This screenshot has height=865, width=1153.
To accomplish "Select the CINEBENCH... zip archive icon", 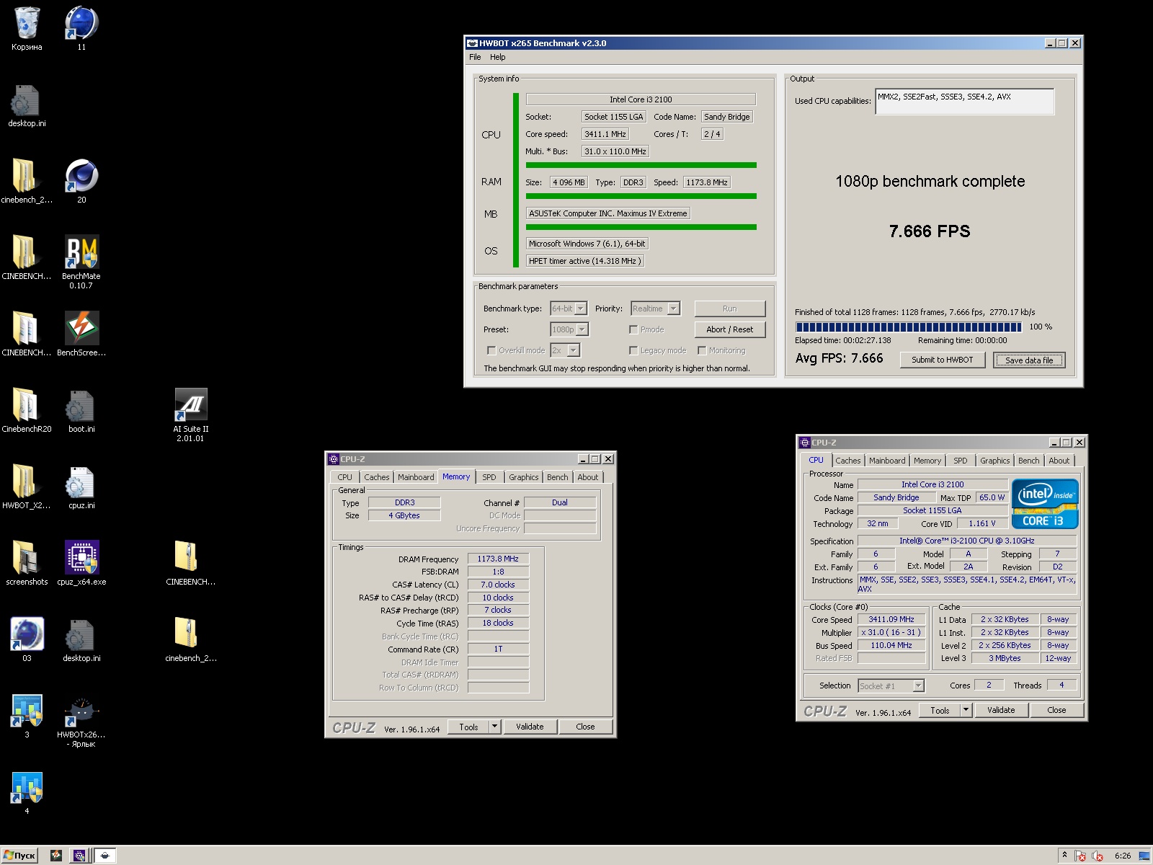I will pyautogui.click(x=190, y=564).
